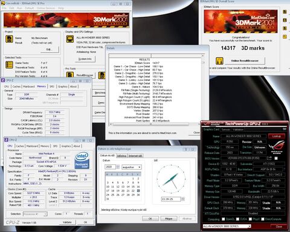Click the year 2020 spinner arrows
This screenshot has width=290, height=232.
(118, 167)
